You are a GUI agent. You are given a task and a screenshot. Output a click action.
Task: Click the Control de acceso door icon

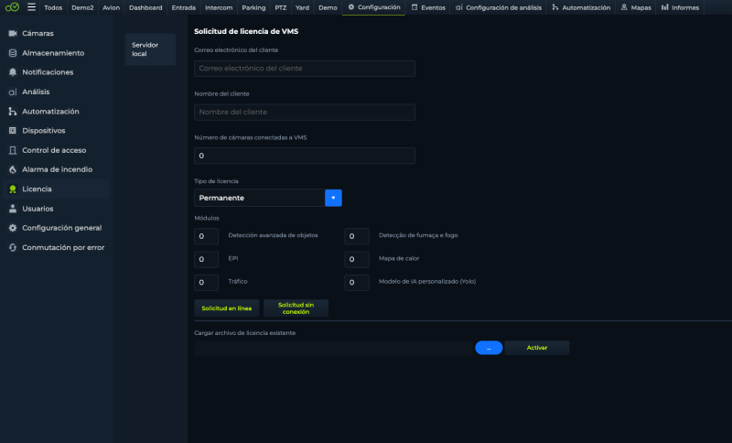coord(13,150)
